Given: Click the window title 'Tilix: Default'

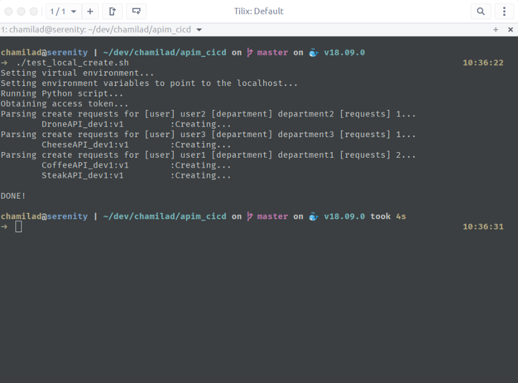Looking at the screenshot, I should pos(258,12).
